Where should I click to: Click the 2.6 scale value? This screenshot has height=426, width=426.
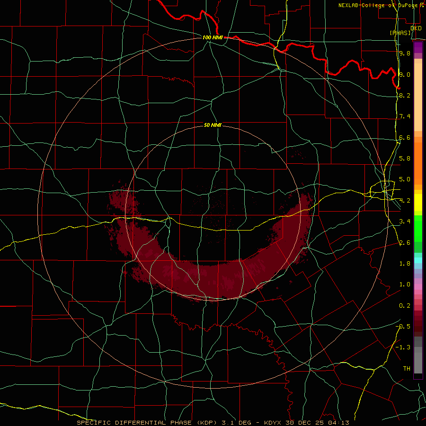405,243
